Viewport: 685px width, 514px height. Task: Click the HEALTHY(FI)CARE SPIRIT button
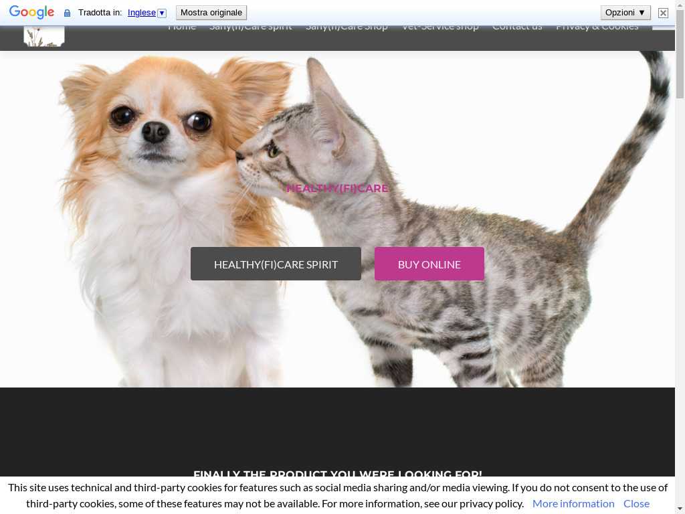[x=276, y=264]
